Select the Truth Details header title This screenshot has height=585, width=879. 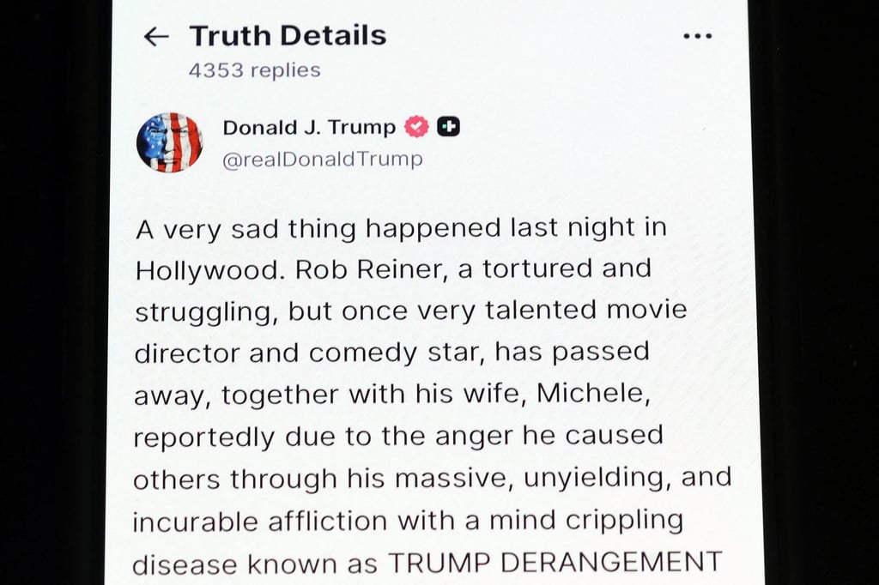[x=287, y=35]
